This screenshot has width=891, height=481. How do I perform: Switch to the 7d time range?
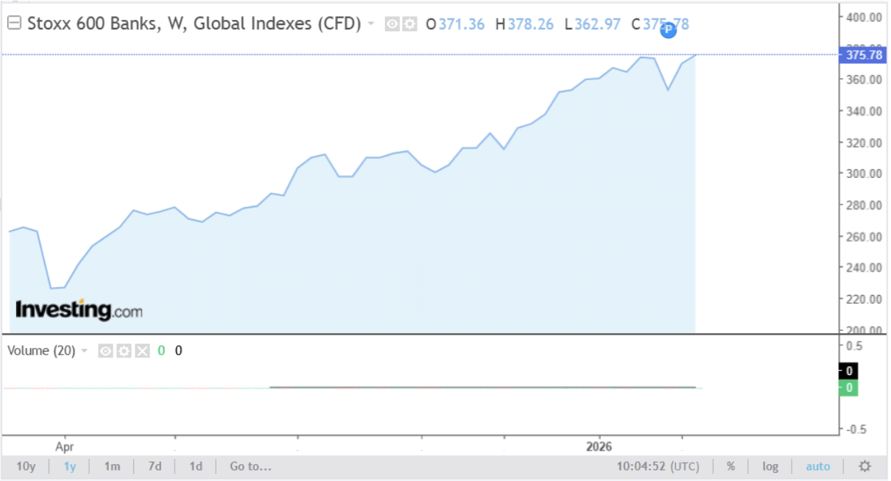coord(155,466)
